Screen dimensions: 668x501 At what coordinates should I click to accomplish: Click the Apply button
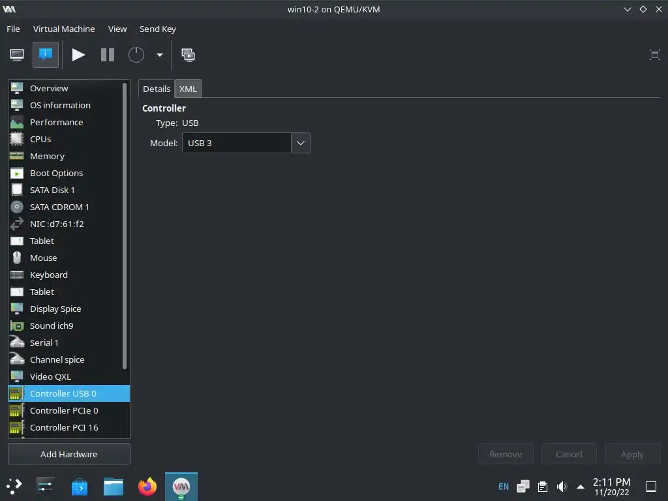point(632,454)
